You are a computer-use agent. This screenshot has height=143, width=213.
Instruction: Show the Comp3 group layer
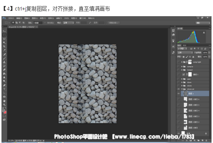(178, 70)
